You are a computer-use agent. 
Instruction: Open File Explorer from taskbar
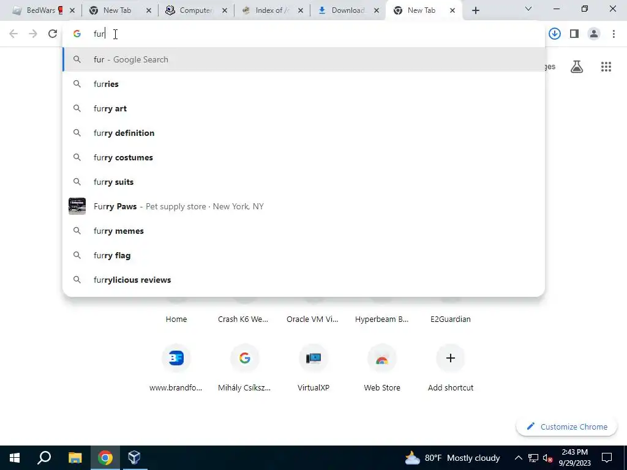[75, 458]
